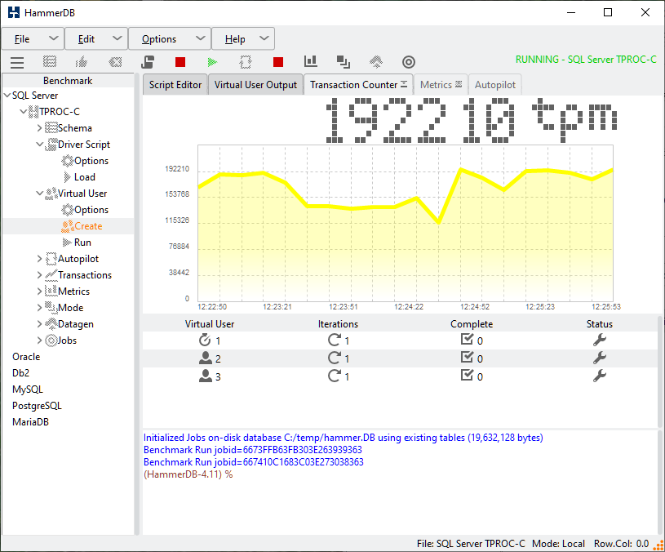Screen dimensions: 665x552
Task: Click the second red stop icon beside the bar chart icon
Action: tap(278, 62)
